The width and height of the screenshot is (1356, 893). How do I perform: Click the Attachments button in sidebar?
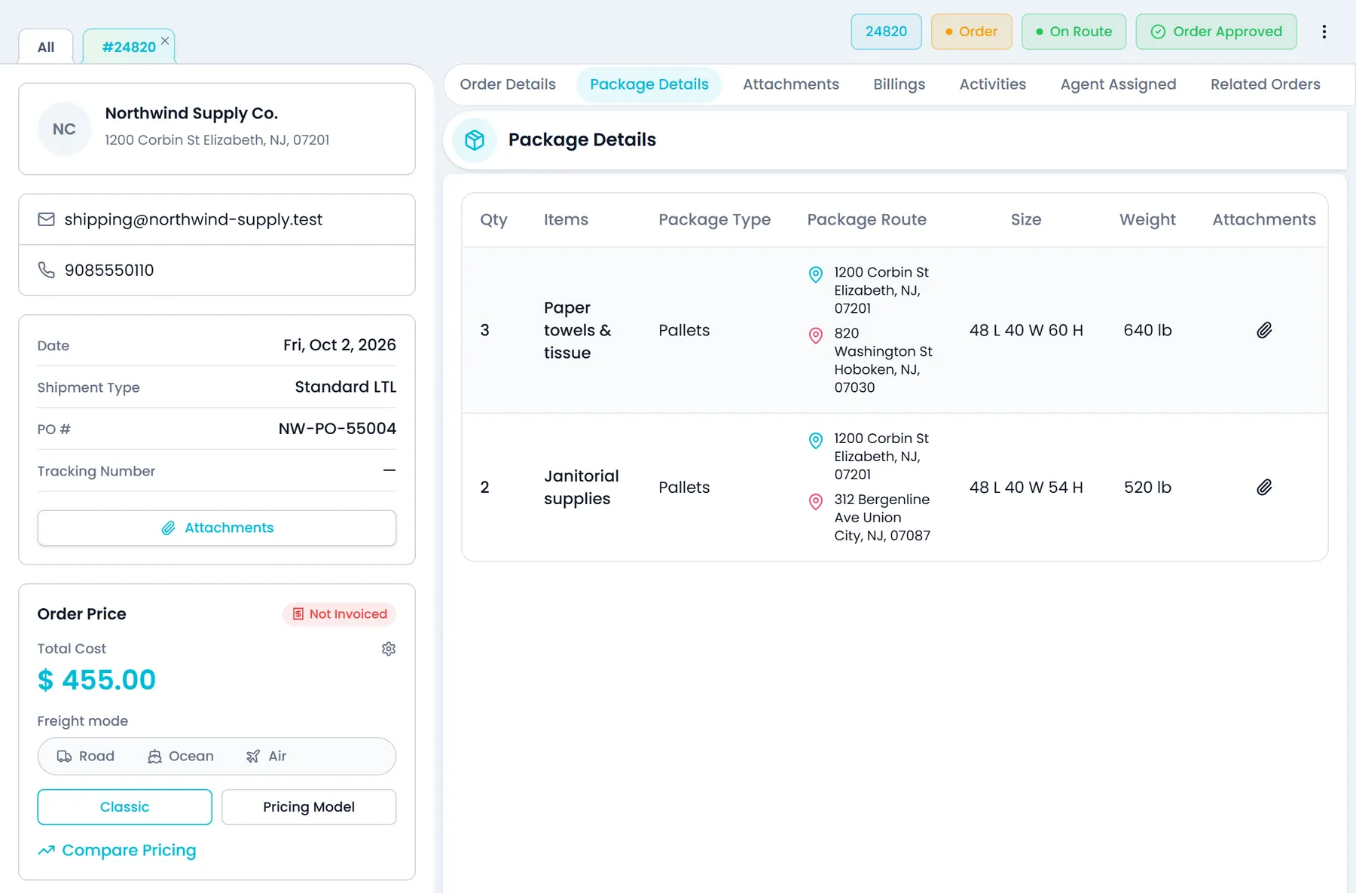coord(217,528)
